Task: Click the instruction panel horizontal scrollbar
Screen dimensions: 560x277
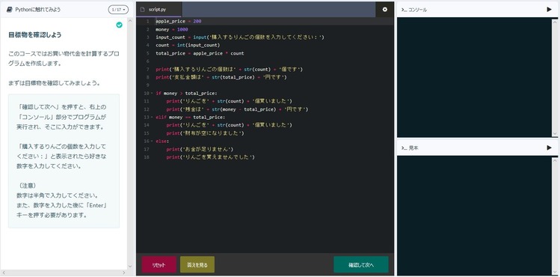Action: pyautogui.click(x=64, y=273)
